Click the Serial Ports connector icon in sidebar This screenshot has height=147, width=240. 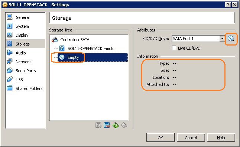(x=10, y=70)
